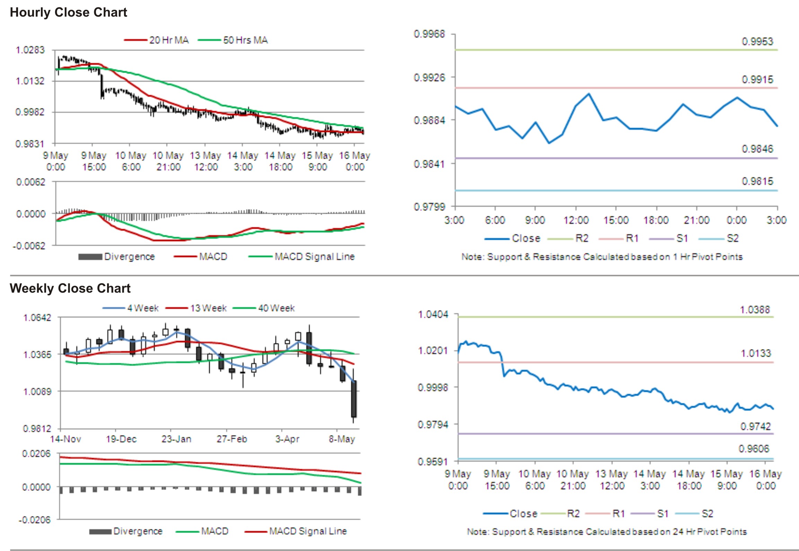Select "S2" legend in the 24 Hr pivot chart
Image resolution: width=799 pixels, height=551 pixels.
tap(708, 514)
